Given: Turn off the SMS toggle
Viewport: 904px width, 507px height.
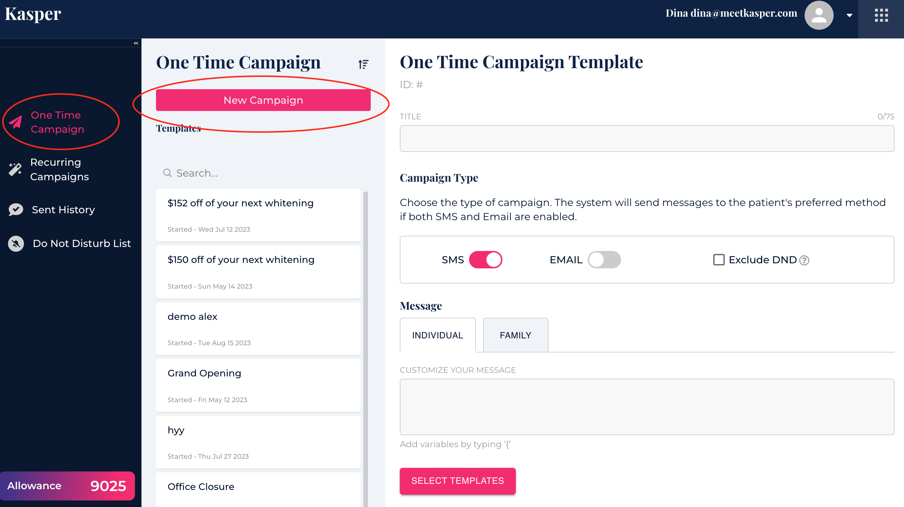Looking at the screenshot, I should pyautogui.click(x=485, y=260).
